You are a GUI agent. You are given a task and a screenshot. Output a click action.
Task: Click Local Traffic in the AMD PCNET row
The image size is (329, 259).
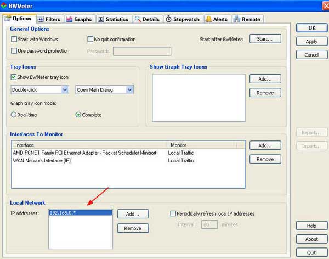(x=180, y=153)
